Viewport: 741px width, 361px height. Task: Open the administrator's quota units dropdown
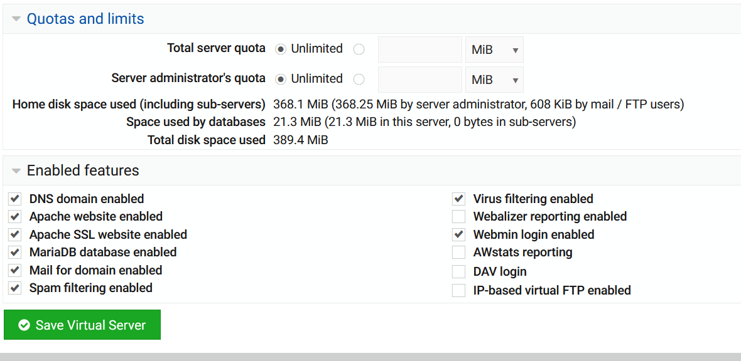click(494, 79)
